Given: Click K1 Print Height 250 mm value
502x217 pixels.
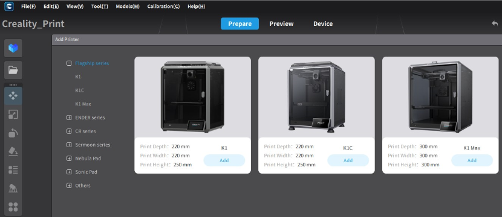Looking at the screenshot, I should point(183,165).
